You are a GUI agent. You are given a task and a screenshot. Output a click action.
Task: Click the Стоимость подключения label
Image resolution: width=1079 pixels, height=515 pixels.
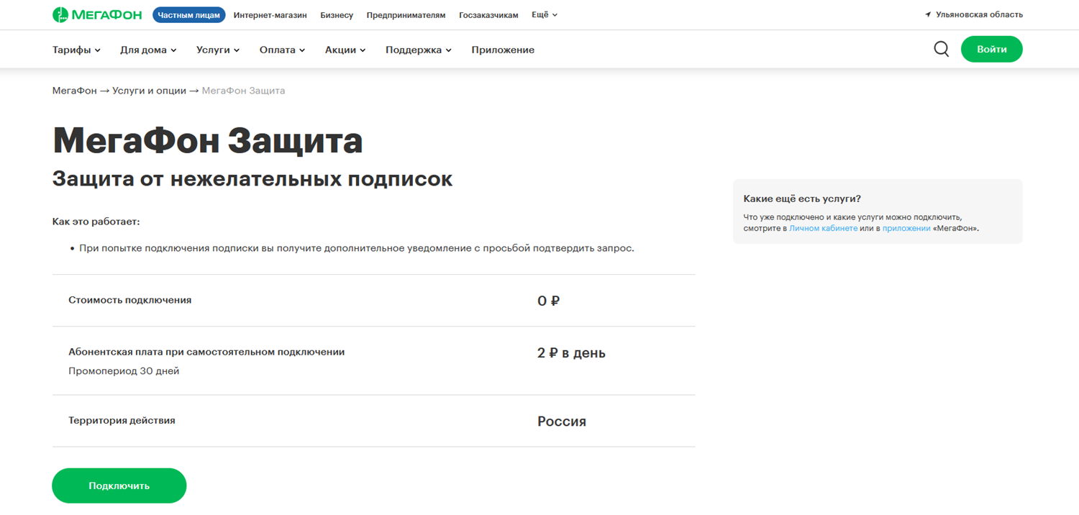pyautogui.click(x=129, y=300)
